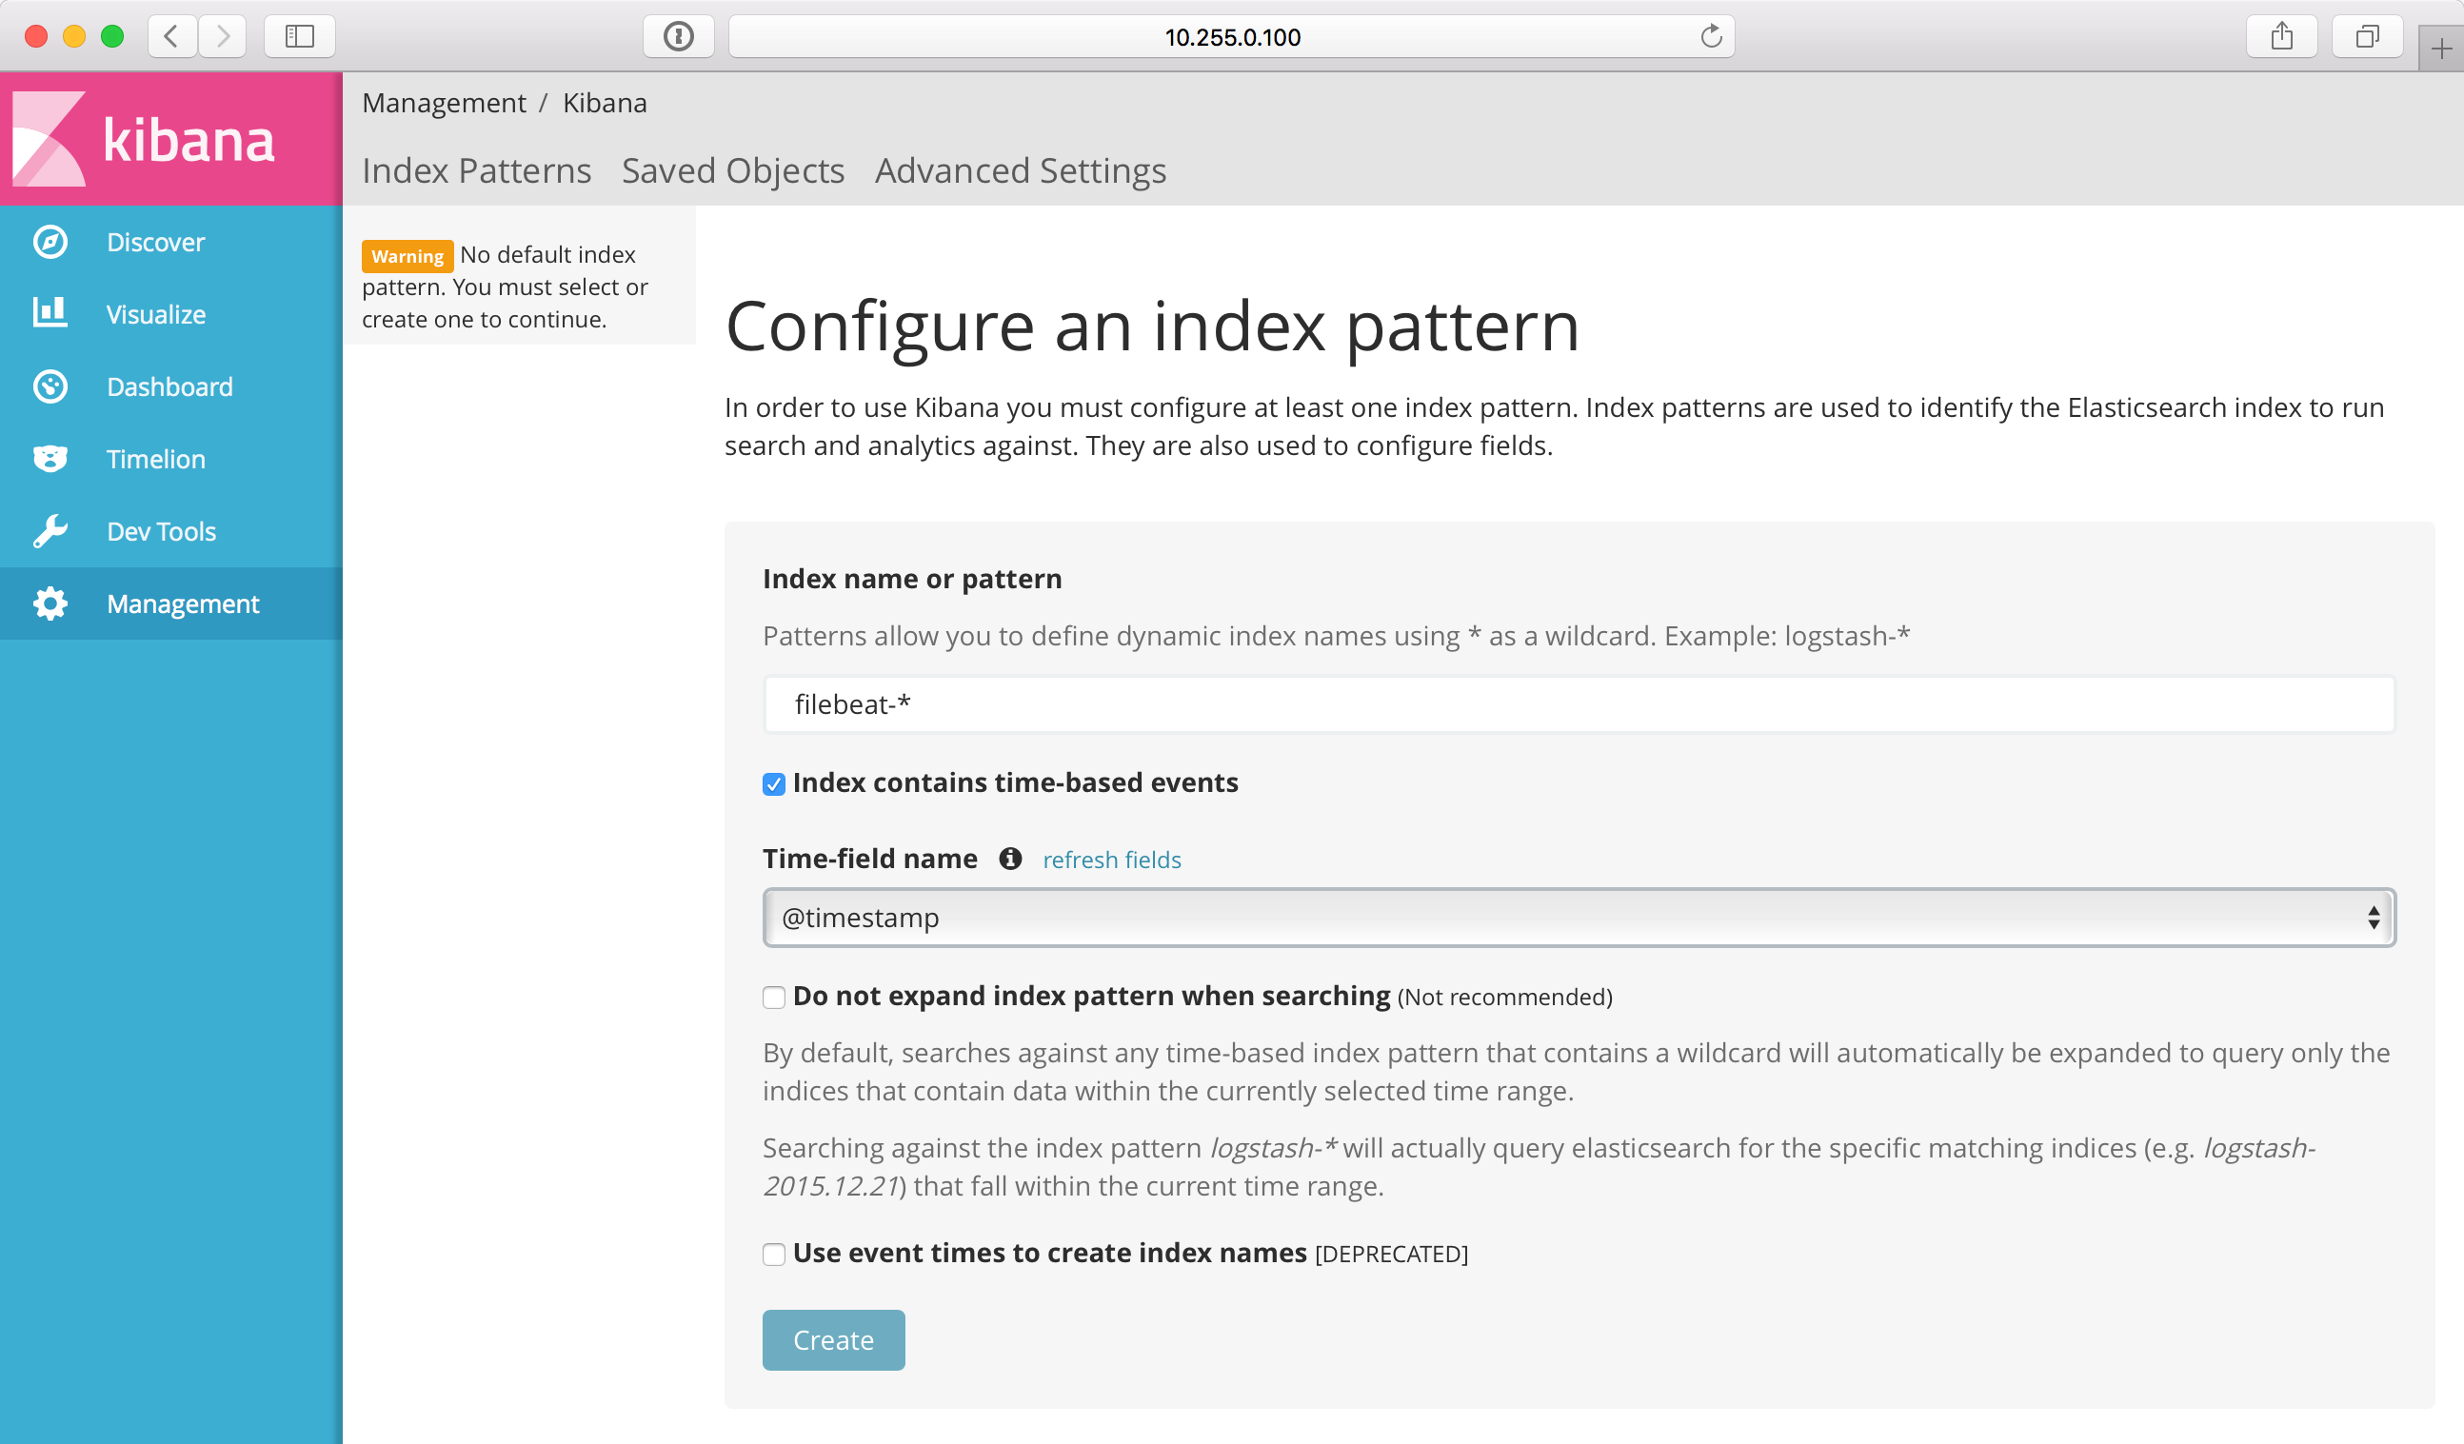Screen dimensions: 2464x1444
Task: Click the 1Password extension icon
Action: (679, 36)
